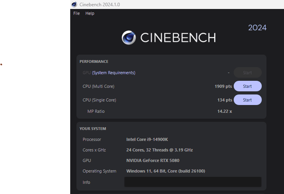Click the 2024 version label
This screenshot has width=284, height=194.
coord(257,28)
